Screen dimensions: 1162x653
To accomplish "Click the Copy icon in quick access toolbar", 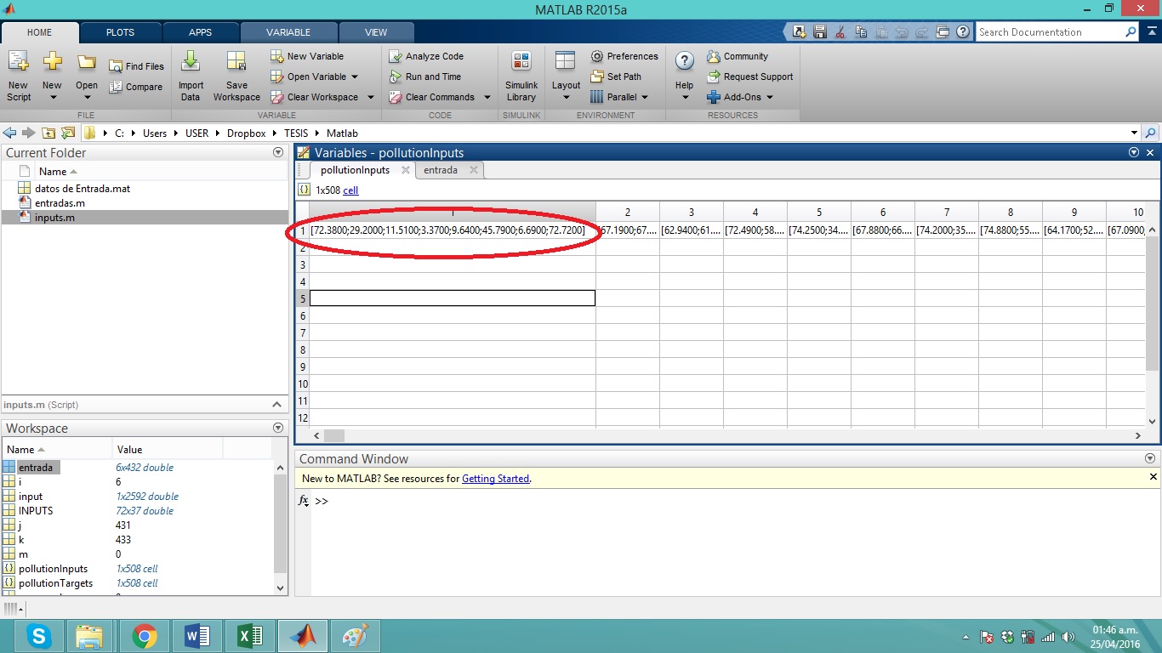I will [861, 32].
